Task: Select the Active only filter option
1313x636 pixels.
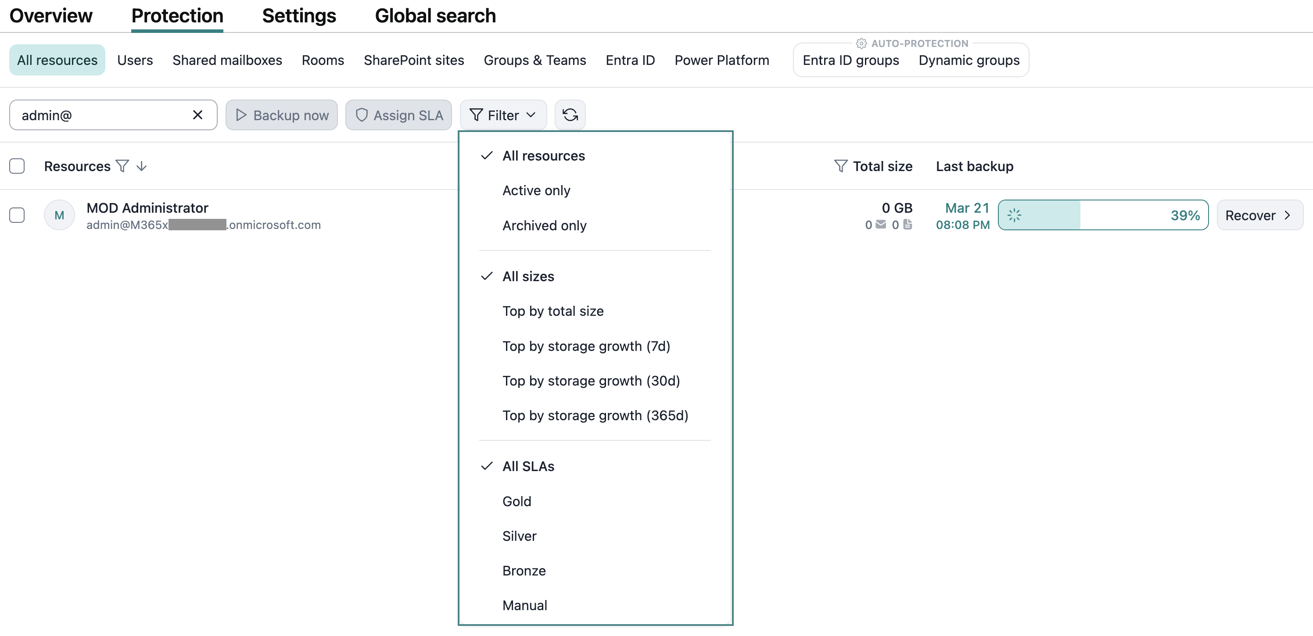Action: pos(536,191)
